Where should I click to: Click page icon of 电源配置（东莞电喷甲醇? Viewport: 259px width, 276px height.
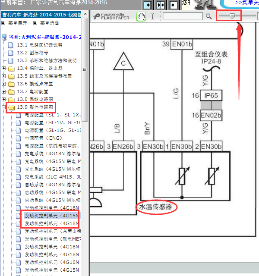pos(18,146)
